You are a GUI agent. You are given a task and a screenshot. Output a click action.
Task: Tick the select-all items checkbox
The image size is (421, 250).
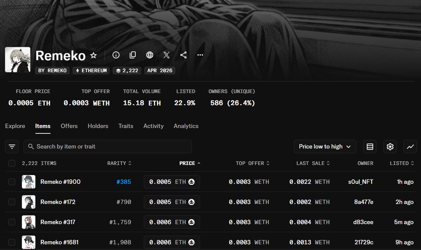coord(12,163)
